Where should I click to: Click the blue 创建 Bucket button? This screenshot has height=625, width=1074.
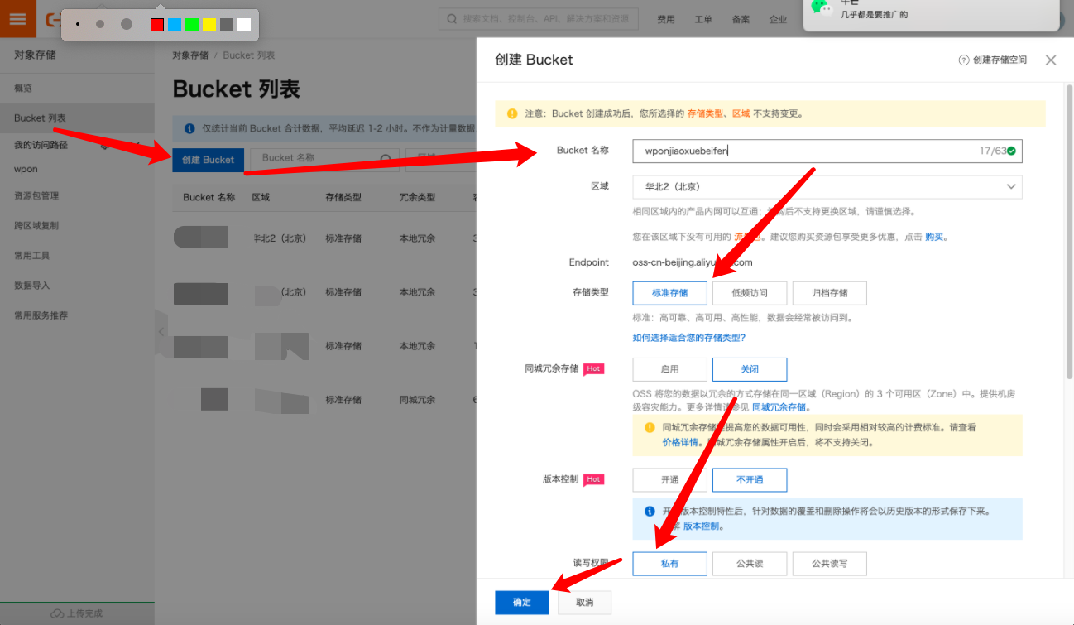coord(209,160)
